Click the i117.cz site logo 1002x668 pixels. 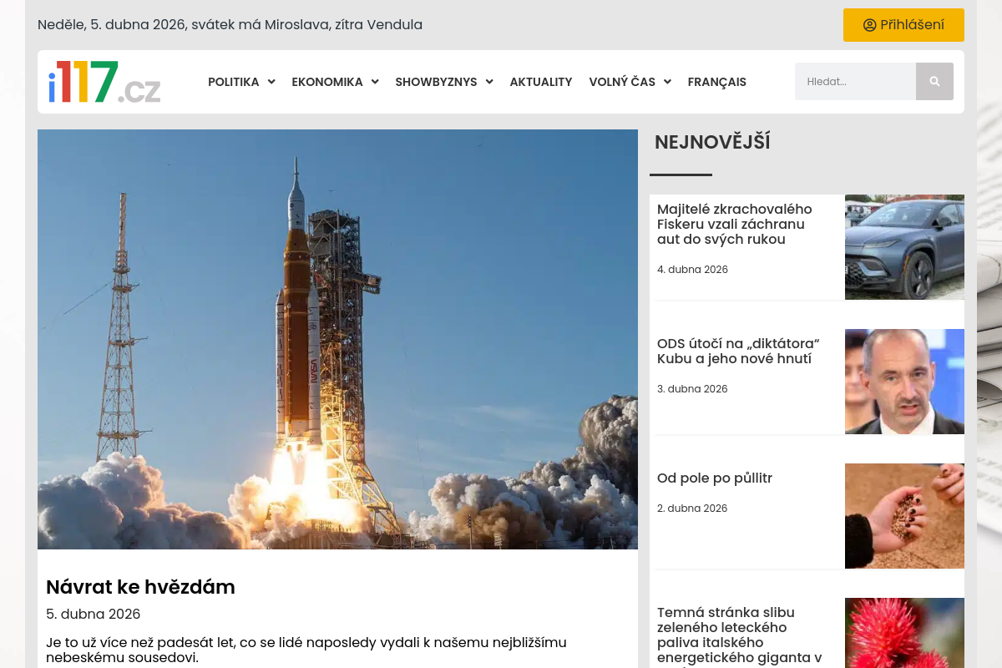[x=104, y=82]
